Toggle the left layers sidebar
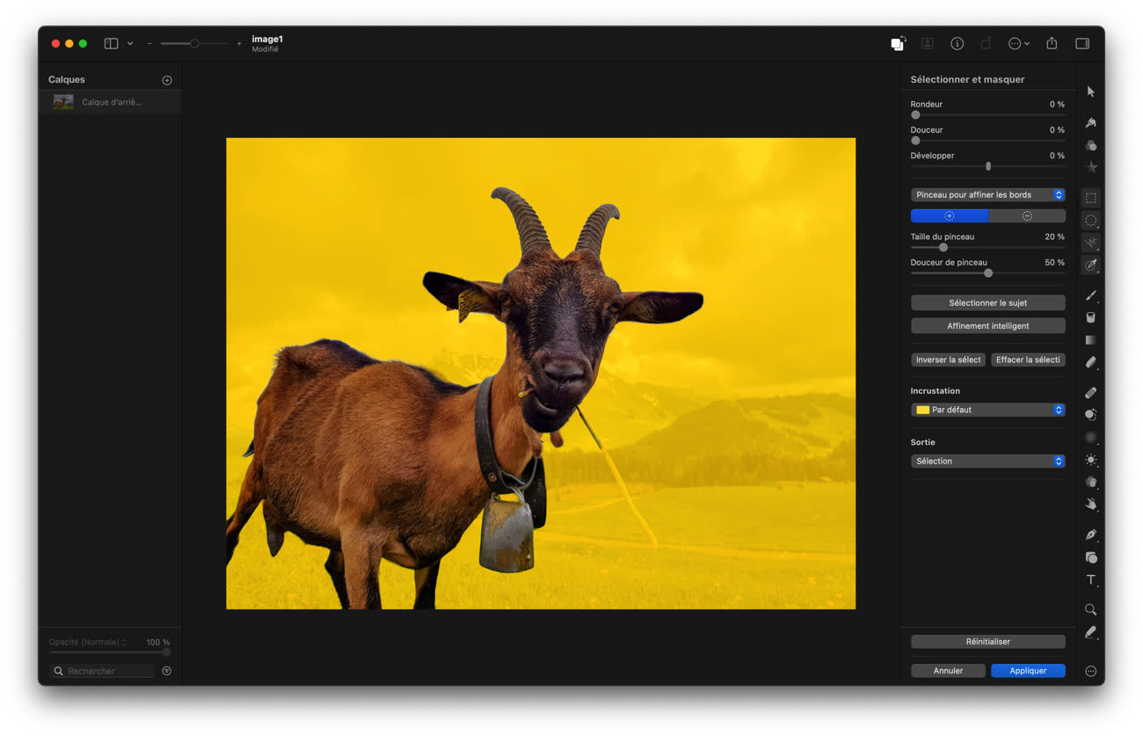This screenshot has height=736, width=1143. point(111,43)
